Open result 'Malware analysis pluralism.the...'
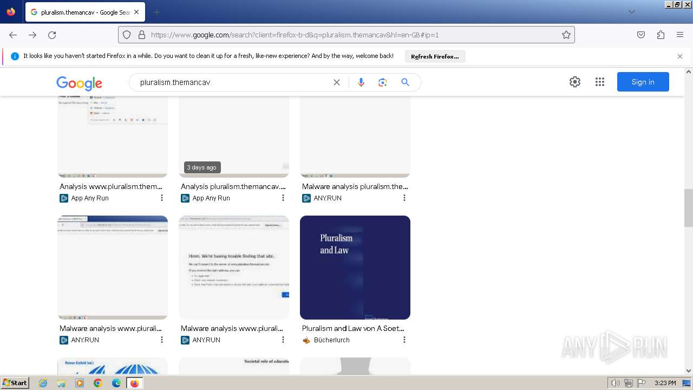 pos(355,186)
